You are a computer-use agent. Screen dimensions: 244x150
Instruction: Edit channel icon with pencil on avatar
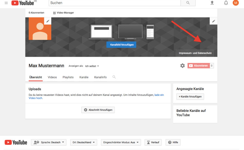click(x=48, y=21)
